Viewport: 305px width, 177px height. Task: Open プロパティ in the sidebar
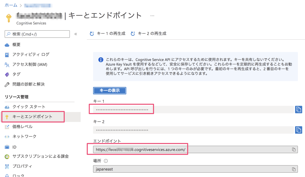(22, 166)
